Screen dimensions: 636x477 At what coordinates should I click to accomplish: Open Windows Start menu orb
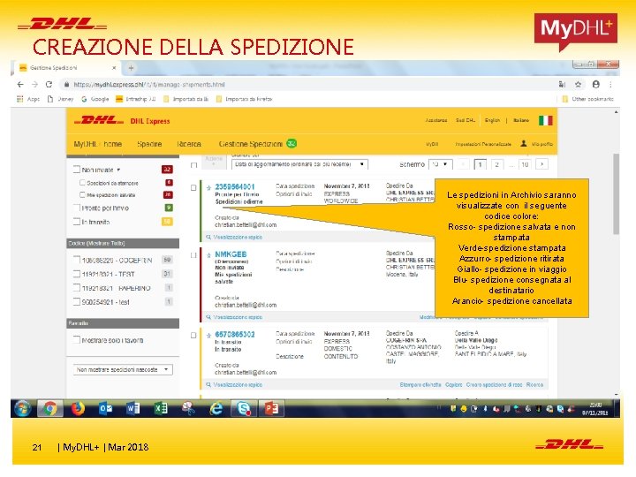[x=23, y=408]
